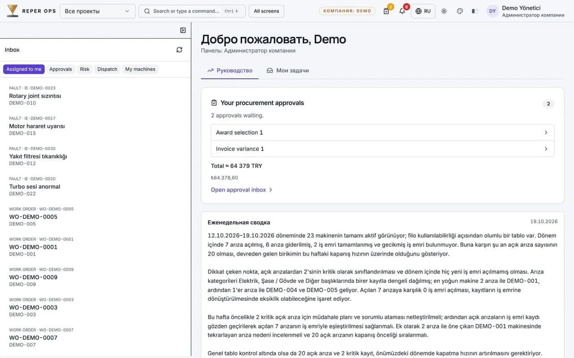Image resolution: width=574 pixels, height=358 pixels.
Task: Select the Dispatch inbox filter
Action: (x=107, y=69)
